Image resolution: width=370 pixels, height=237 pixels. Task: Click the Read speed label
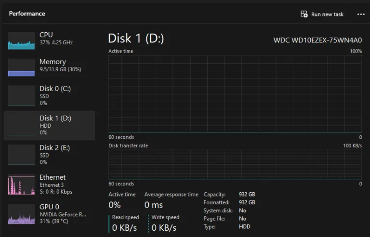tap(126, 217)
